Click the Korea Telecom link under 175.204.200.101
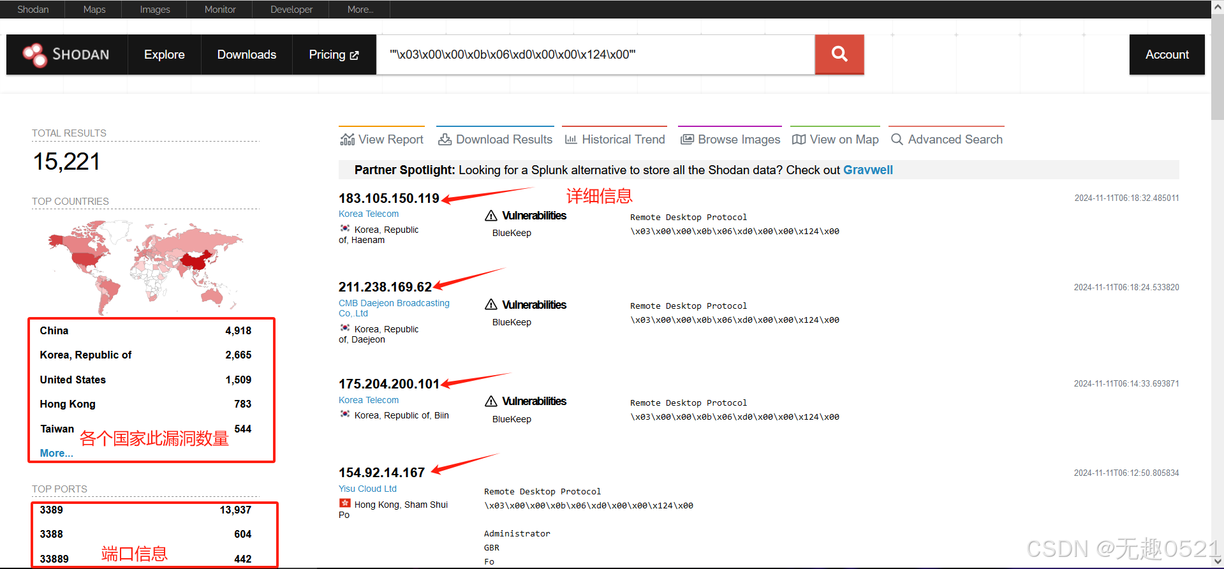Viewport: 1224px width, 569px height. [x=369, y=400]
